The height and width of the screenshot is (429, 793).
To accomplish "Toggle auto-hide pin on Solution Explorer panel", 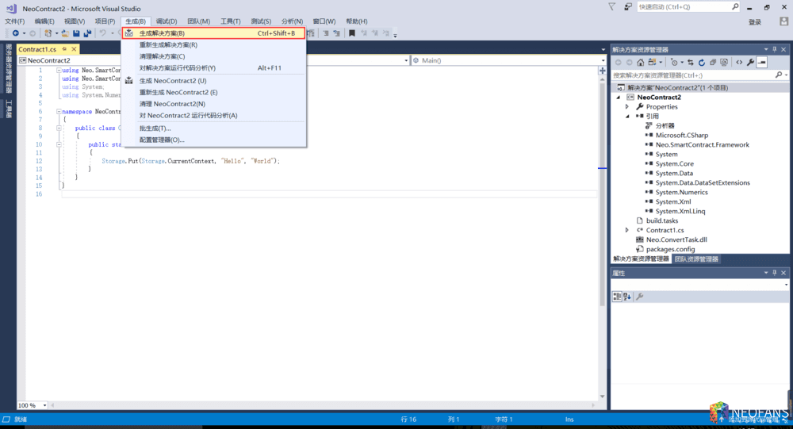I will tap(774, 49).
